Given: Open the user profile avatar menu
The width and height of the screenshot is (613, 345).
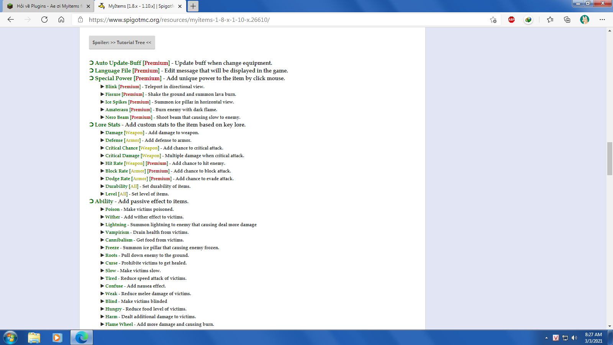Looking at the screenshot, I should (585, 20).
